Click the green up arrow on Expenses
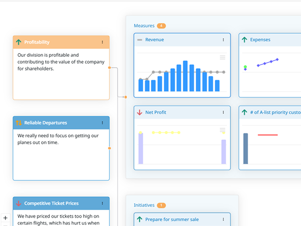 (x=244, y=40)
